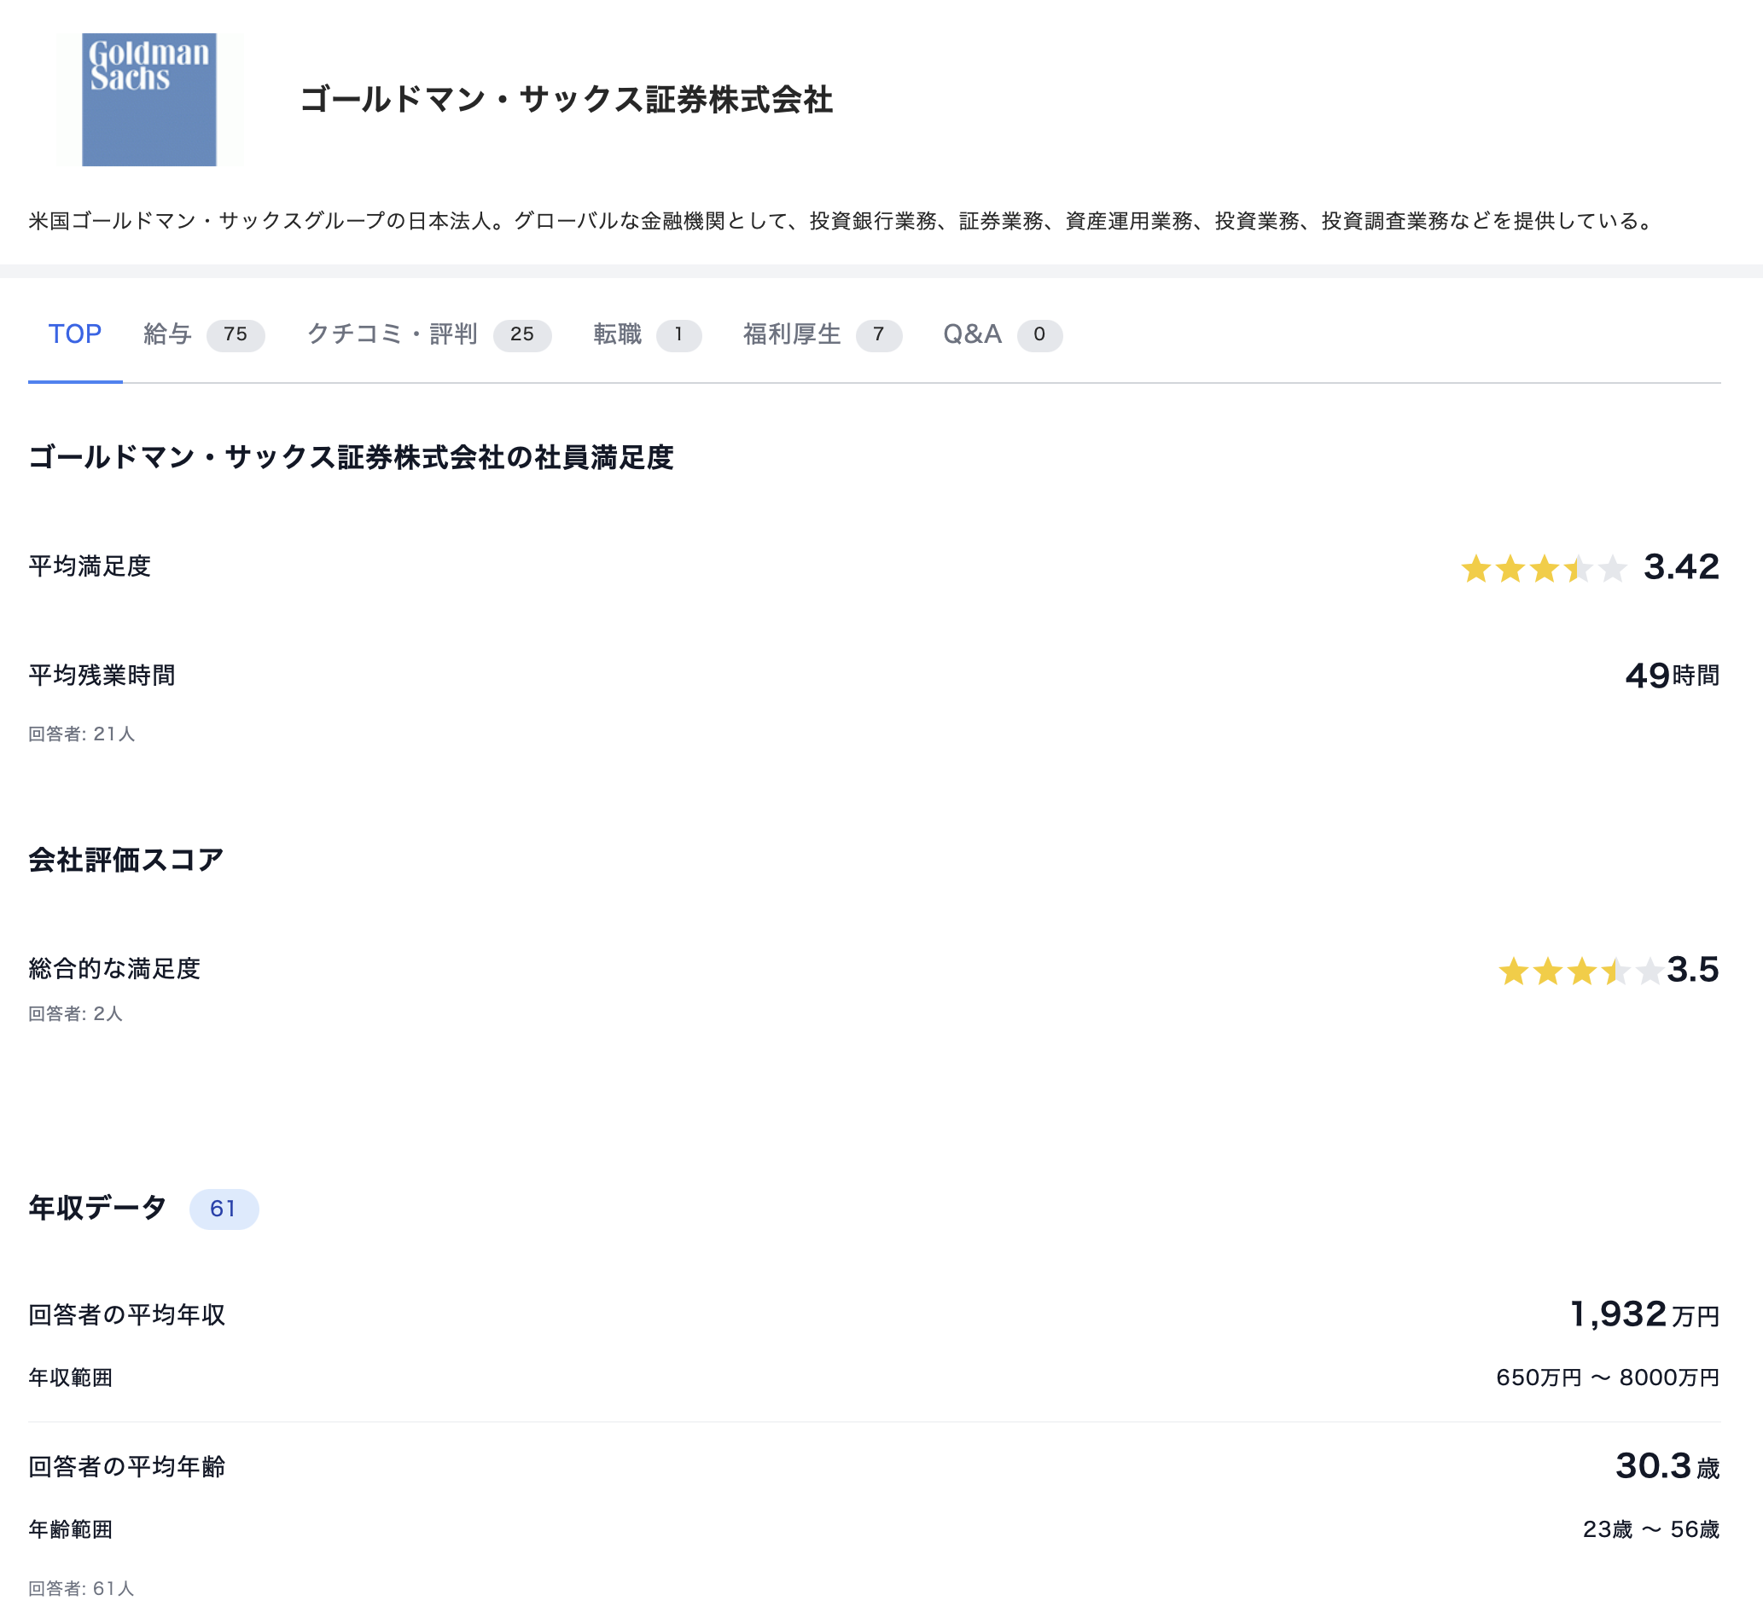Click the 1,932万円 average salary value
The height and width of the screenshot is (1624, 1763).
(x=1645, y=1314)
